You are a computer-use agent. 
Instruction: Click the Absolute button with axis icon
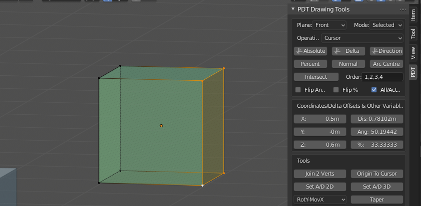310,51
